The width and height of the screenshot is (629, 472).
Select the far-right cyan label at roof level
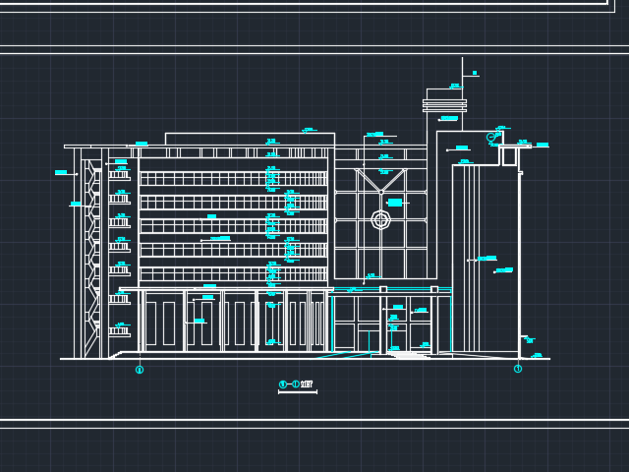542,146
